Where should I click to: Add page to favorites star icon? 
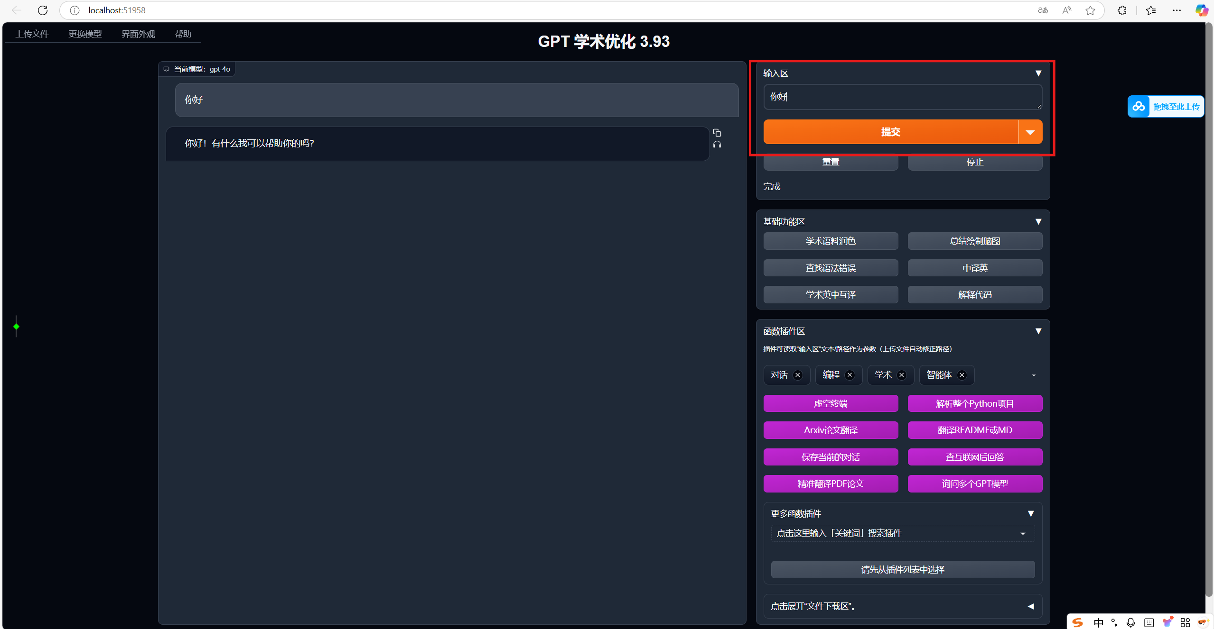1090,10
